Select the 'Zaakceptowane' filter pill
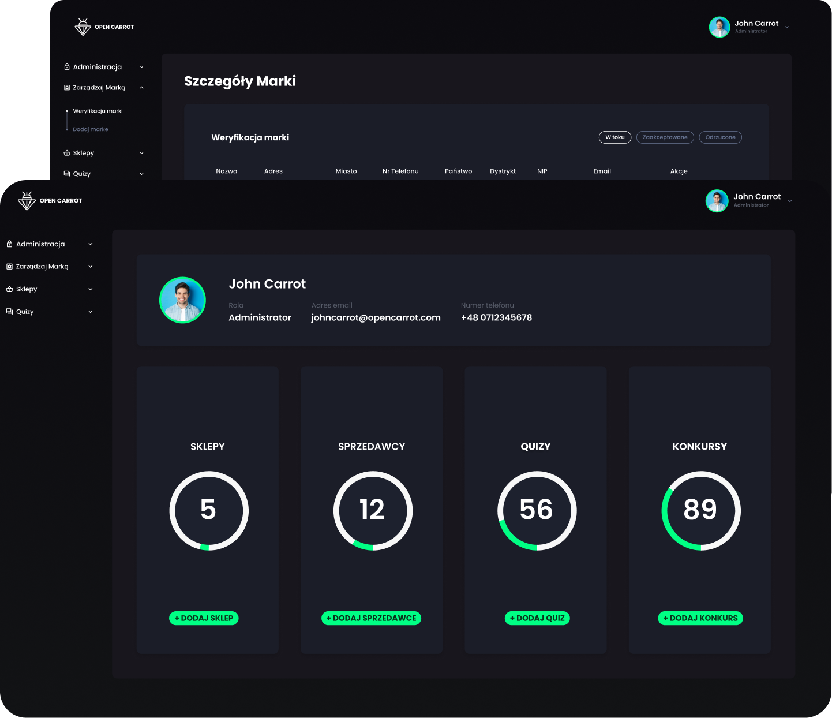Viewport: 832px width, 718px height. click(665, 137)
